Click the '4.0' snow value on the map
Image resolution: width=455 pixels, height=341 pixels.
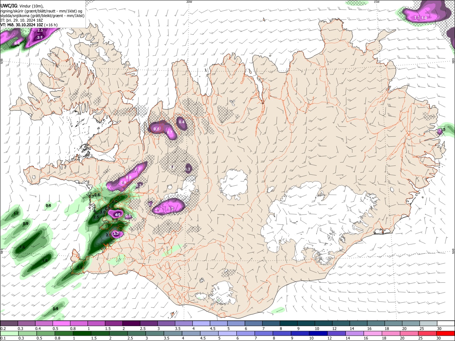point(118,215)
